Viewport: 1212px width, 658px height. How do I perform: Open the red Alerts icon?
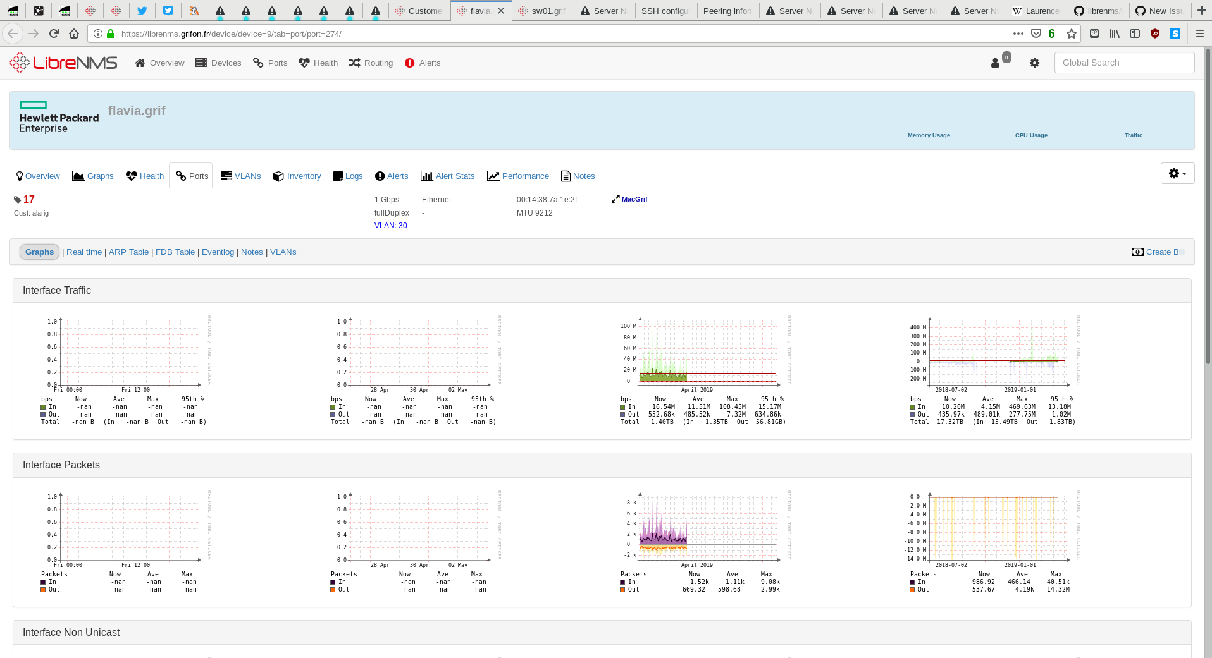[411, 63]
